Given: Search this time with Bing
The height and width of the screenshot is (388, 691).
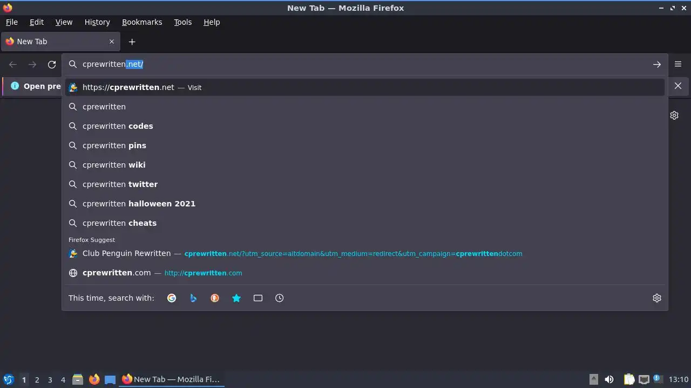Looking at the screenshot, I should pyautogui.click(x=193, y=298).
